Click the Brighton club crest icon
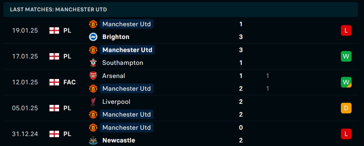 [x=93, y=37]
